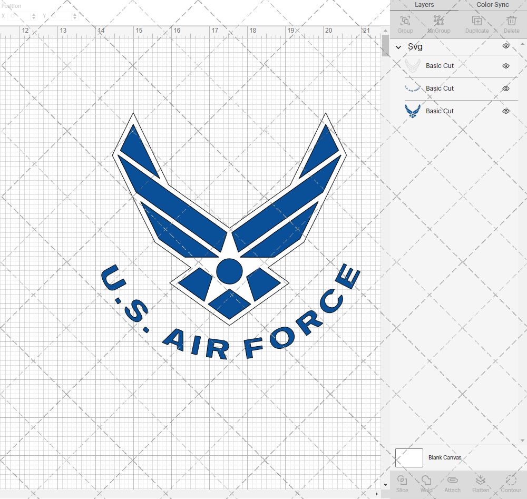Click the Blank Canvas color swatch
Image resolution: width=527 pixels, height=499 pixels.
409,458
